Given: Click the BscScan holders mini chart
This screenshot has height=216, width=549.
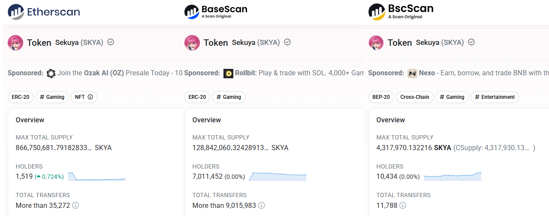Looking at the screenshot, I should coord(452,176).
